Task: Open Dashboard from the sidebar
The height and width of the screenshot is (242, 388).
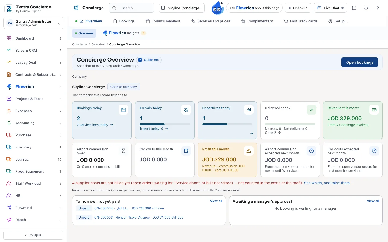Action: [33, 38]
